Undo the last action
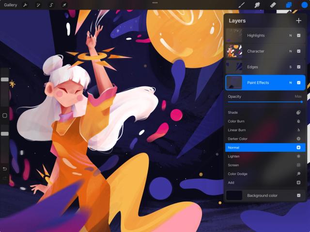This screenshot has height=232, width=310. tap(5, 169)
